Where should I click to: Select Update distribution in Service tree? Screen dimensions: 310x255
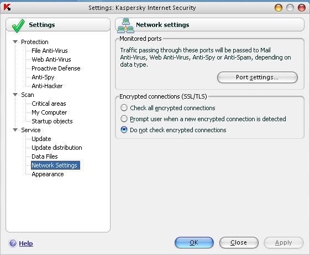click(x=57, y=148)
